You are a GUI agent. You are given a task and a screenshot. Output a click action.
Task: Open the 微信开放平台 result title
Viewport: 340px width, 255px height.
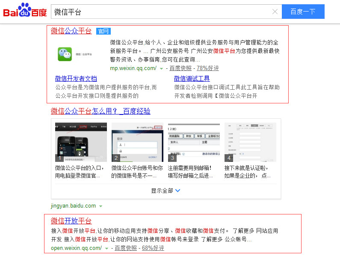[x=71, y=221]
